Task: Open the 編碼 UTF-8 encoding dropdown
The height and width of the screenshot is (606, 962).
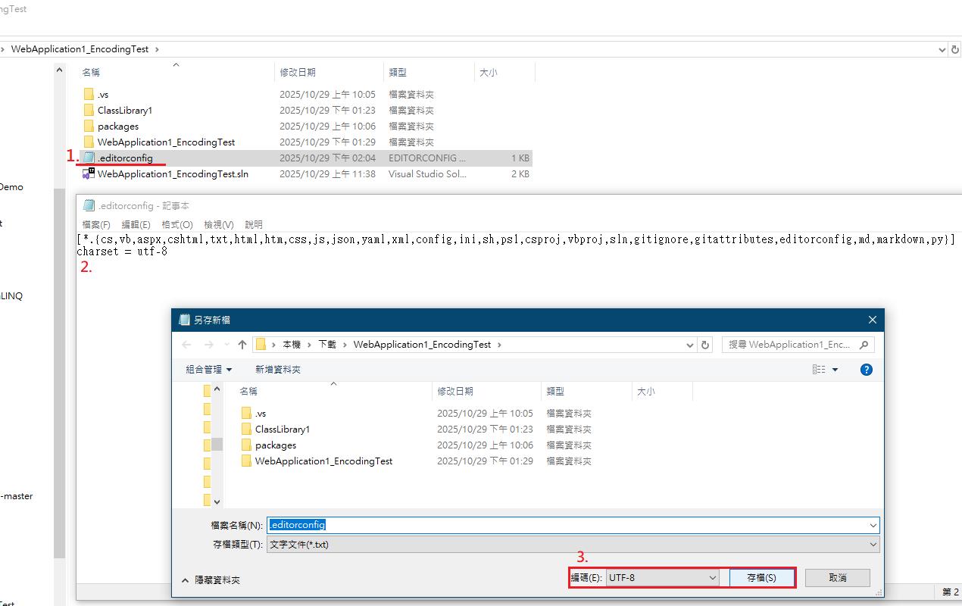Action: (663, 577)
